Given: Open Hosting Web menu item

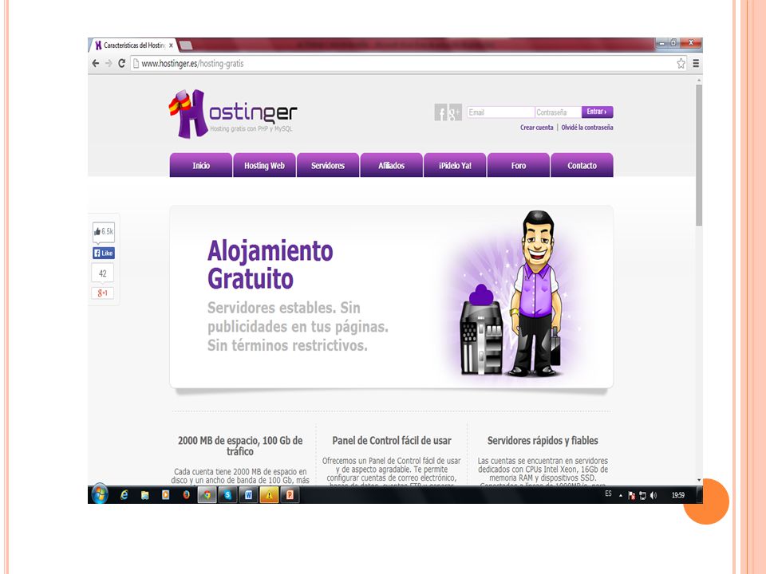Looking at the screenshot, I should tap(264, 166).
